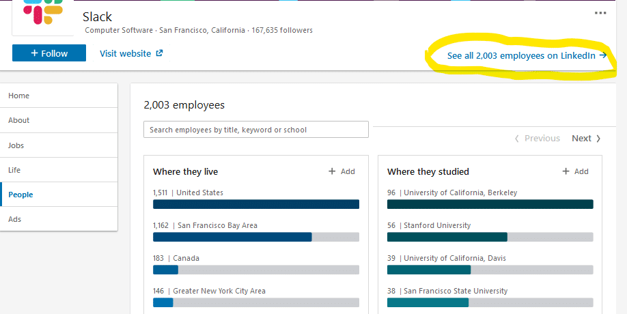Follow the Slack company page
The height and width of the screenshot is (314, 627).
click(x=49, y=53)
